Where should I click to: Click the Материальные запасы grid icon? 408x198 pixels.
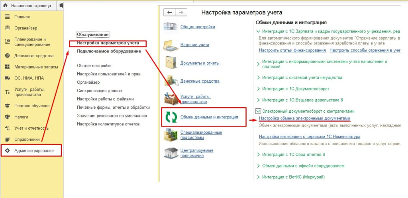(7, 67)
